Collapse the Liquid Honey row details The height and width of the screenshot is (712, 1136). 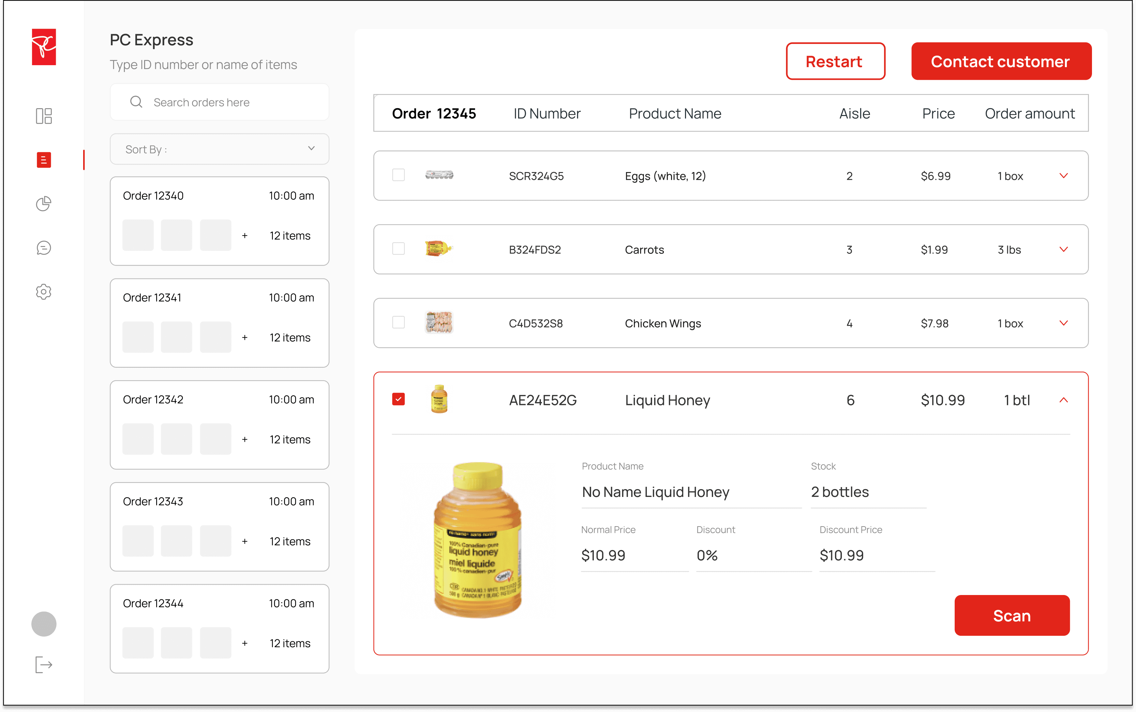[x=1063, y=400]
